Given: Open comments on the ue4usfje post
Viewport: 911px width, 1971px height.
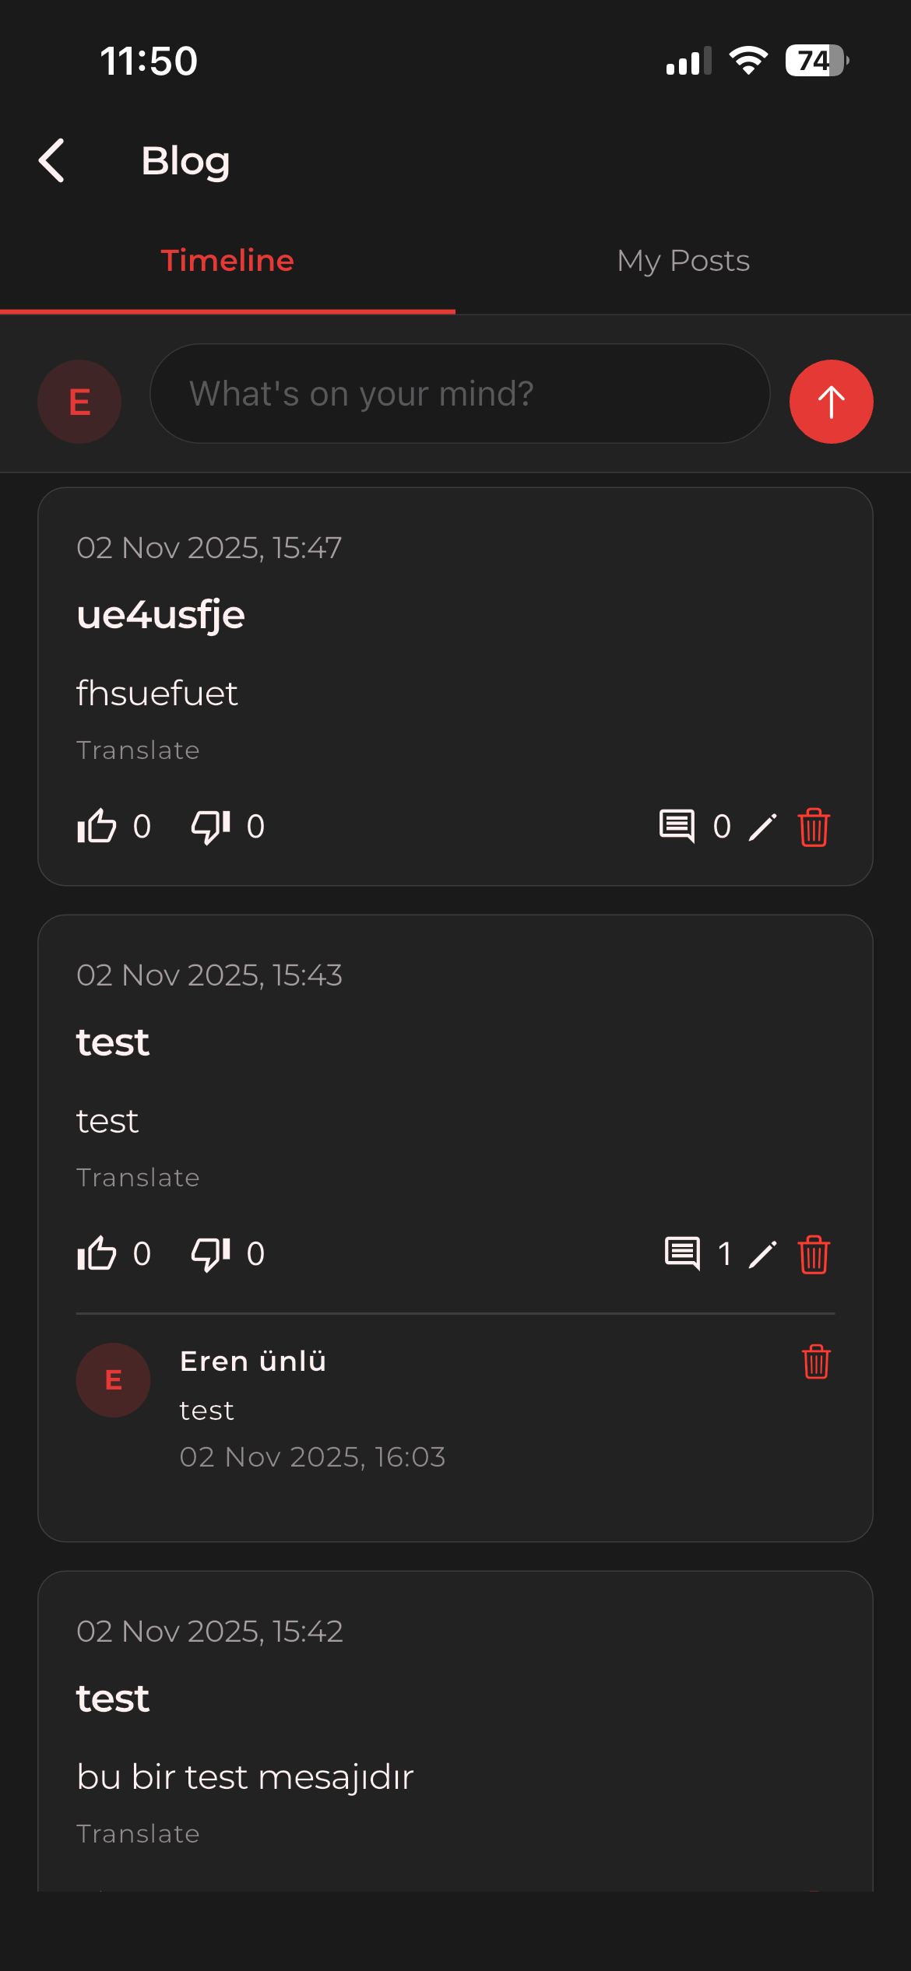Looking at the screenshot, I should click(x=677, y=826).
